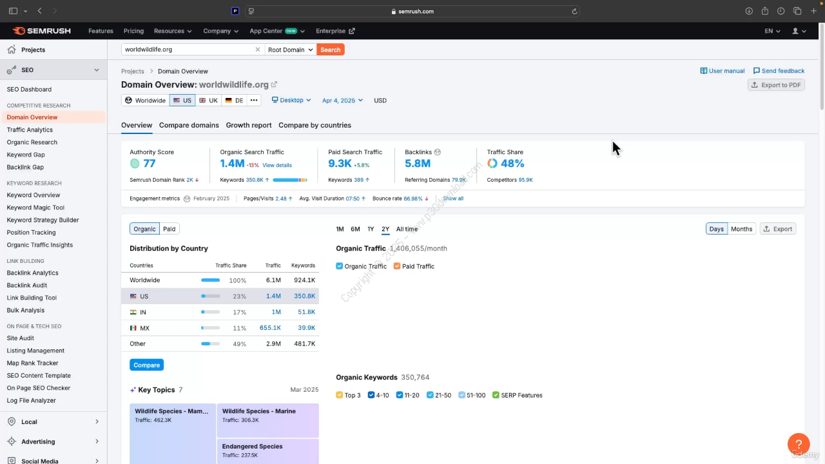Image resolution: width=825 pixels, height=464 pixels.
Task: Toggle the browser sidebar icon
Action: 13,11
